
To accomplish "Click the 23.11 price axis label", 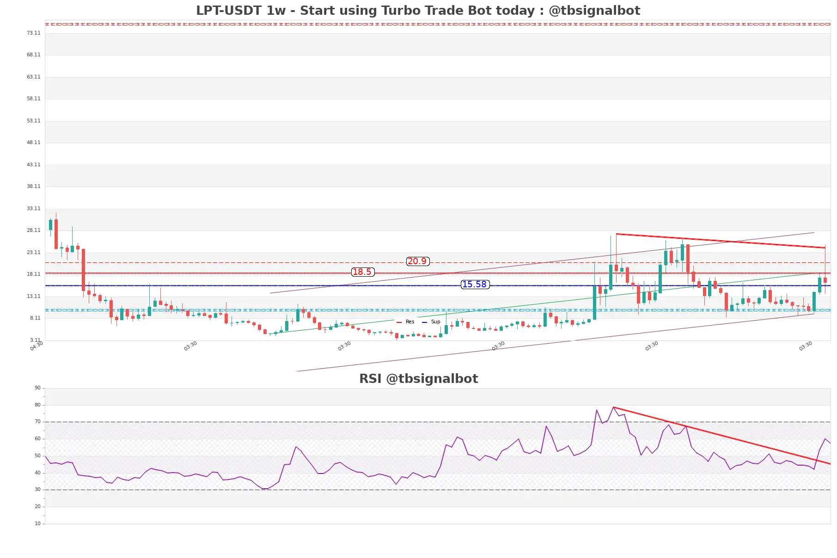I will tap(33, 253).
